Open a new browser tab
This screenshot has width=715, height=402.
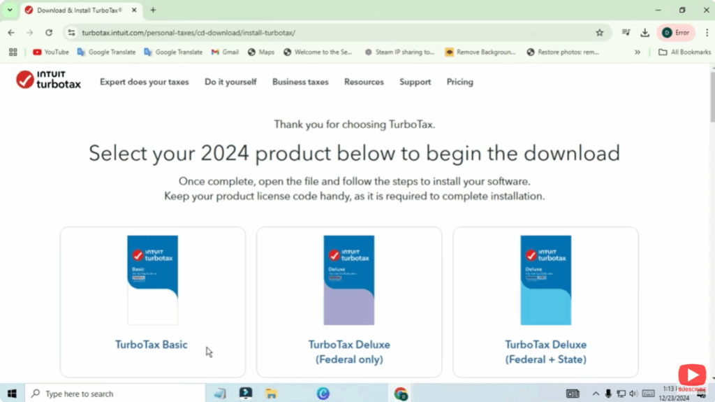pos(153,10)
